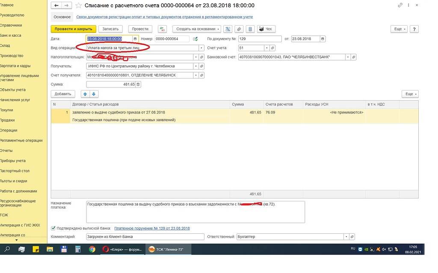This screenshot has width=438, height=273.
Task: Open sticky notes app on taskbar
Action: [36, 249]
